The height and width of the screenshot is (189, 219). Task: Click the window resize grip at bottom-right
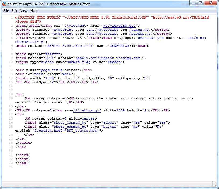tap(215, 185)
